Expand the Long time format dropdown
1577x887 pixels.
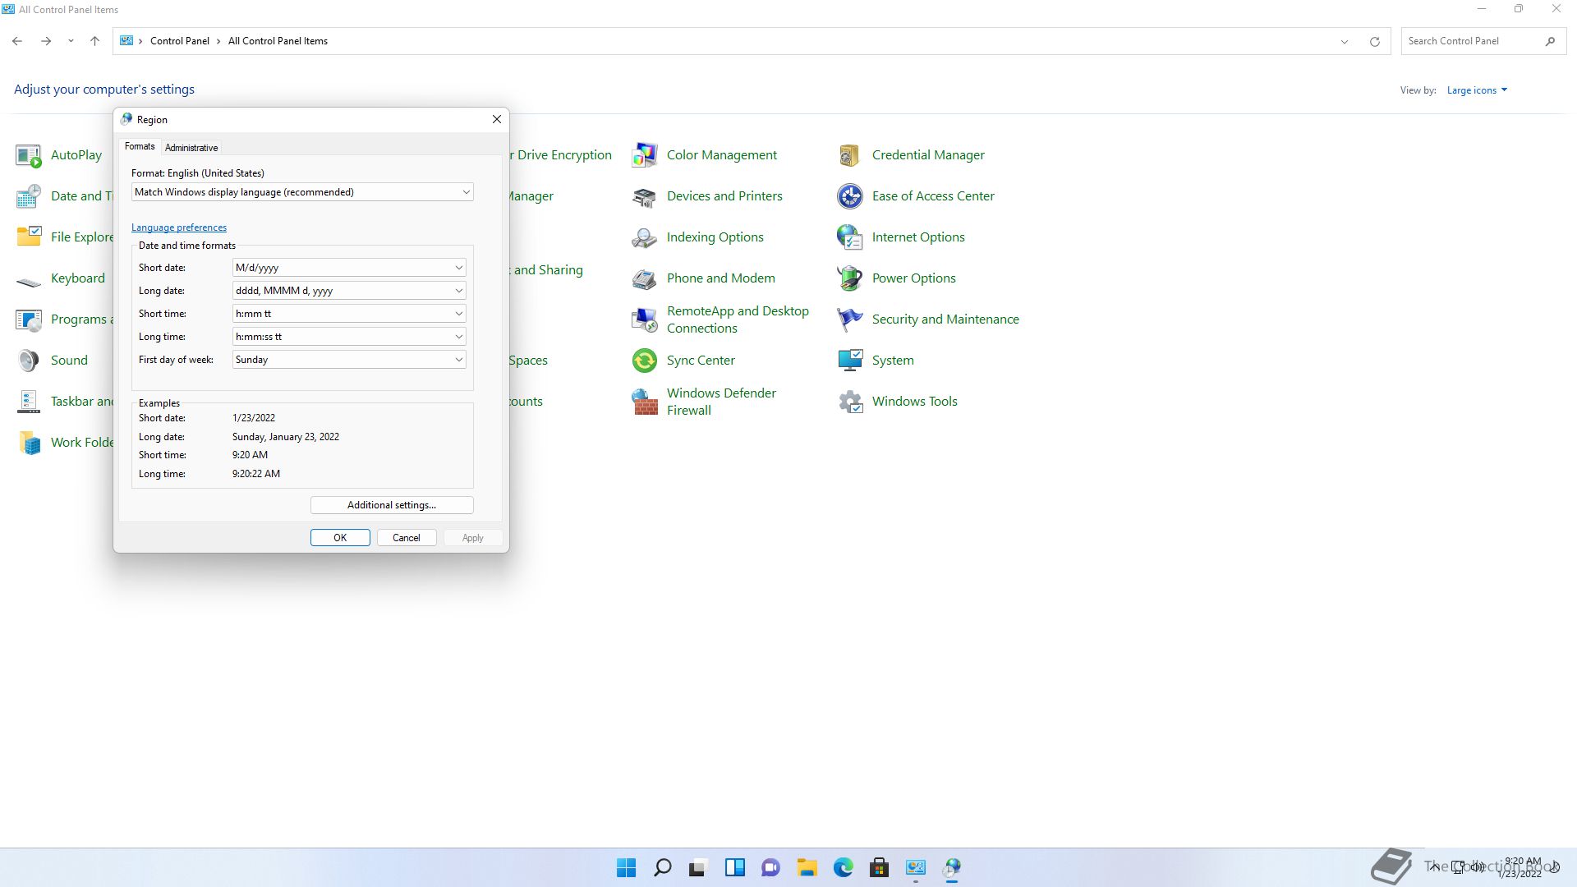click(349, 337)
